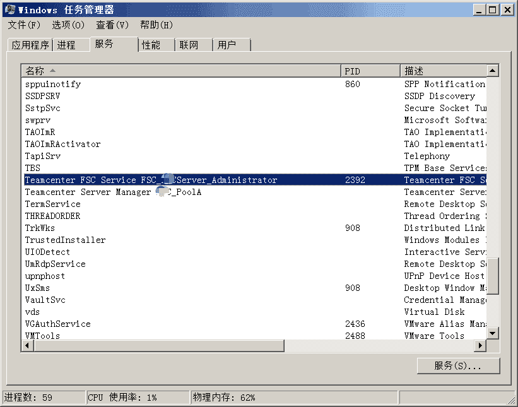
Task: Click PID value 2436
Action: pos(355,324)
